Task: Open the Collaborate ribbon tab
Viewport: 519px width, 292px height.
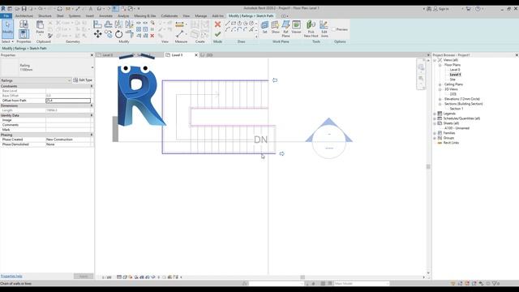Action: (x=169, y=16)
